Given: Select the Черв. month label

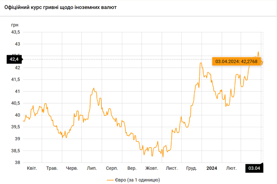Looking at the screenshot, I should 72,168.
